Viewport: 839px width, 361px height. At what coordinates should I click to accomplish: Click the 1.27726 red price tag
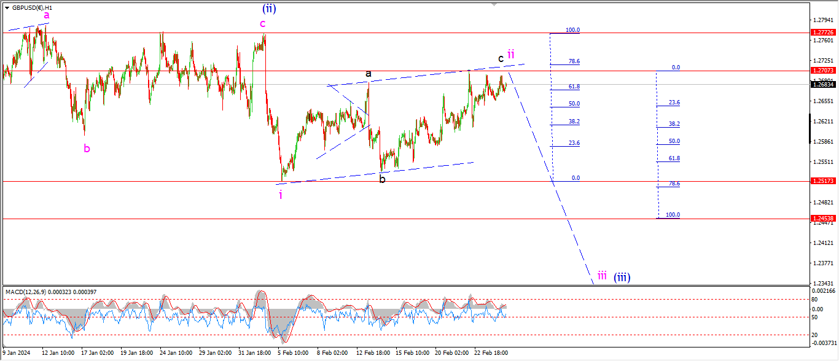pos(823,32)
